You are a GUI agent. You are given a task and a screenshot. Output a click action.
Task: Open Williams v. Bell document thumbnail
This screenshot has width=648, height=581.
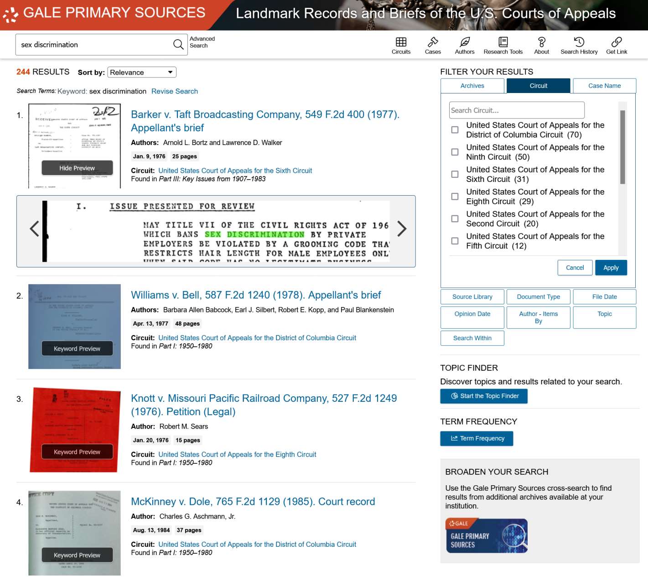74,327
